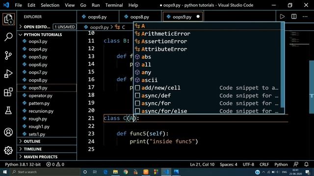314x176 pixels.
Task: Run Python file with play icon
Action: pyautogui.click(x=282, y=17)
